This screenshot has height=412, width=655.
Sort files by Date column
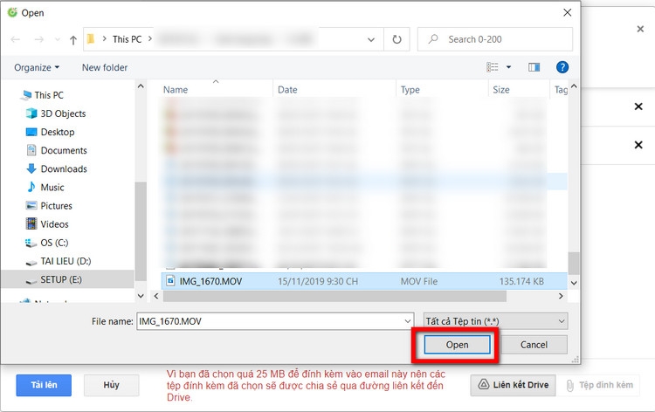287,90
